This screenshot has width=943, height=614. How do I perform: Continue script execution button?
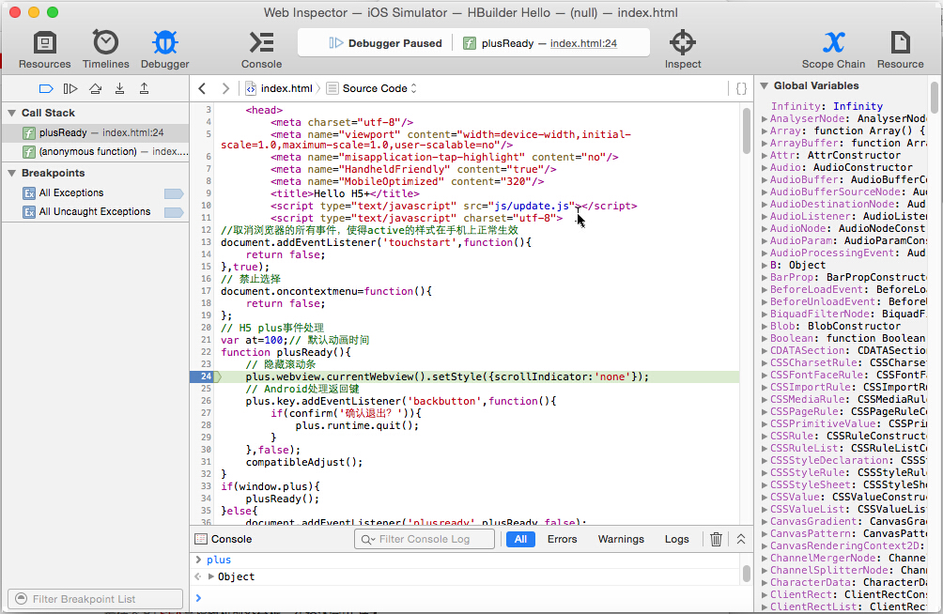pos(70,88)
